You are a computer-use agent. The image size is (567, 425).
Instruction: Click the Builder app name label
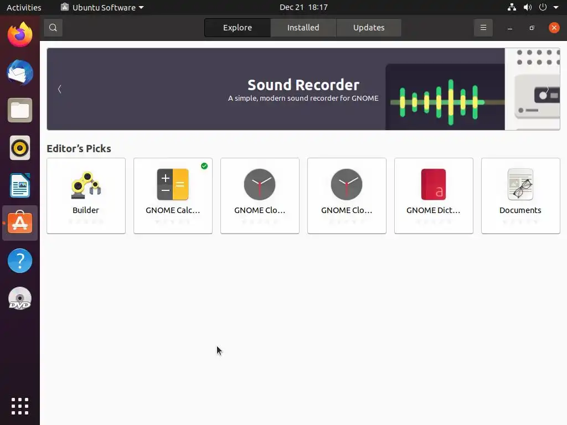(86, 210)
